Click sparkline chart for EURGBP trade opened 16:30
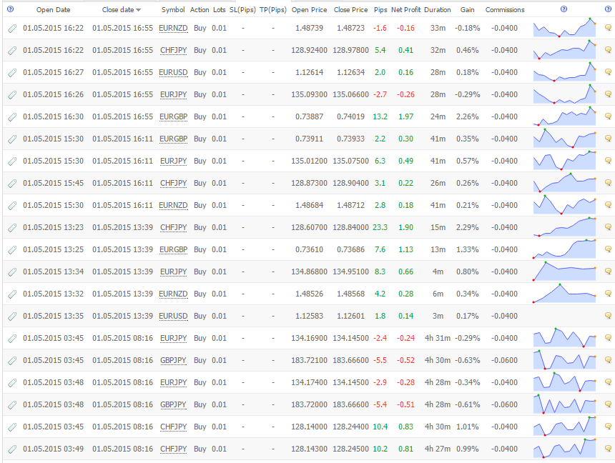The image size is (615, 463). (564, 116)
